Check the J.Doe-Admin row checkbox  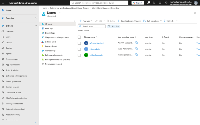click(79, 49)
